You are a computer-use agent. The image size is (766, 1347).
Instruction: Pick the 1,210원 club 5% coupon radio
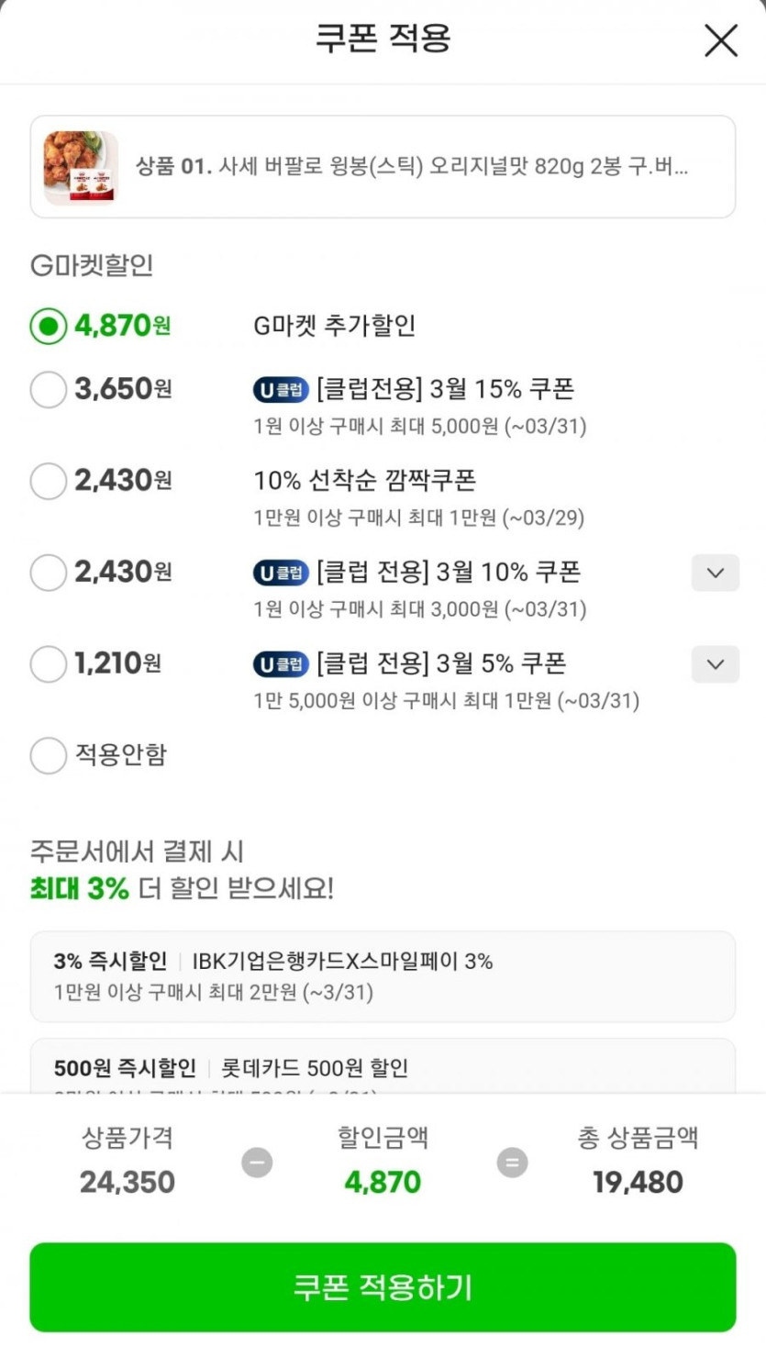49,663
